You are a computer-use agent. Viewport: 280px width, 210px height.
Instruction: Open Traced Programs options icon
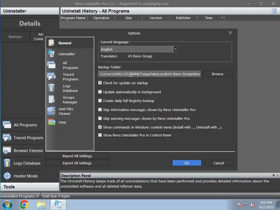[x=51, y=76]
